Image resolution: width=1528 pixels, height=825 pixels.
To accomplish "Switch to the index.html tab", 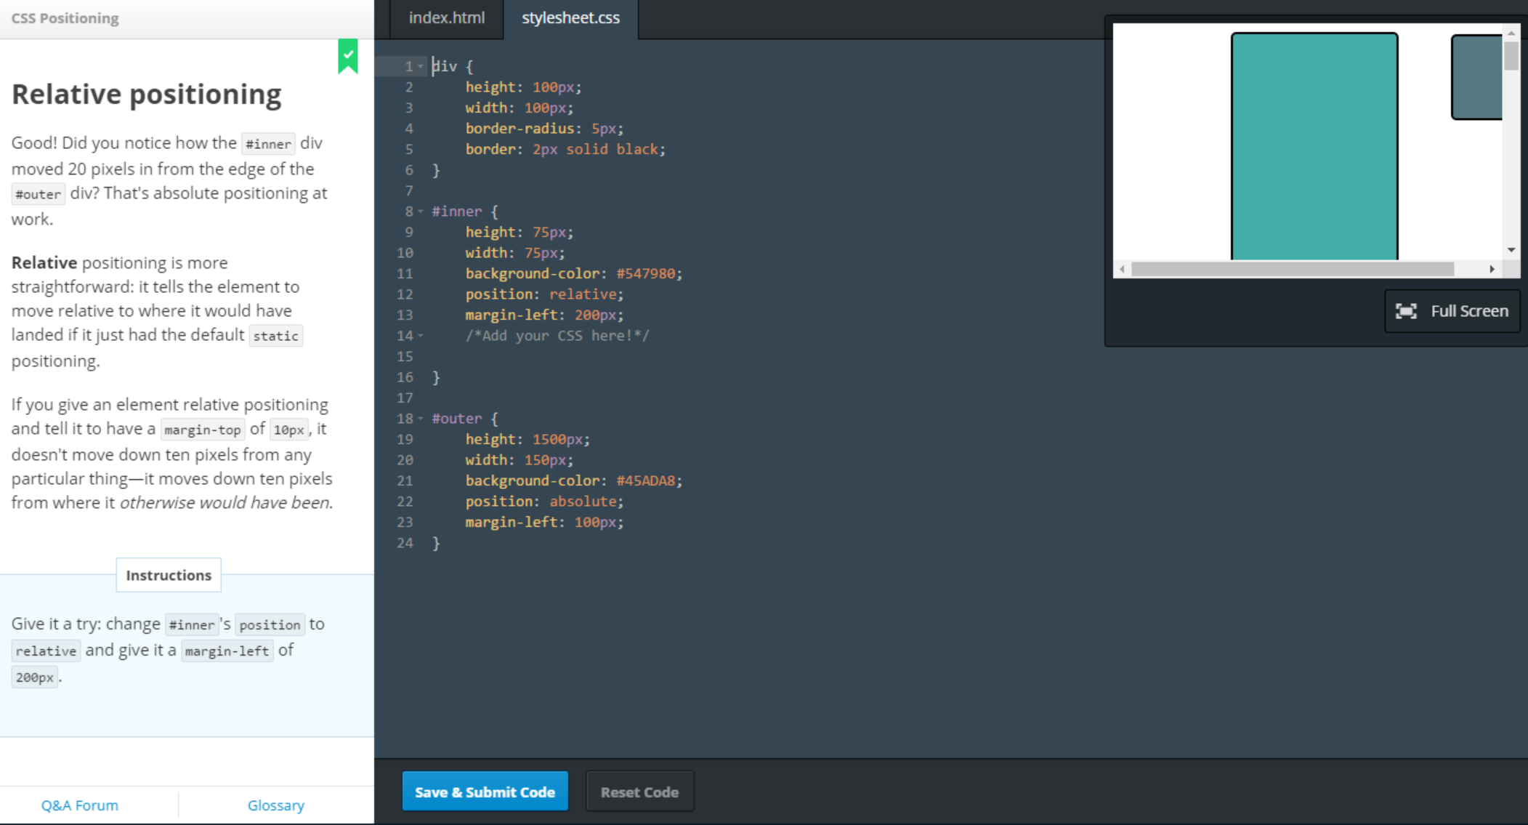I will click(446, 18).
